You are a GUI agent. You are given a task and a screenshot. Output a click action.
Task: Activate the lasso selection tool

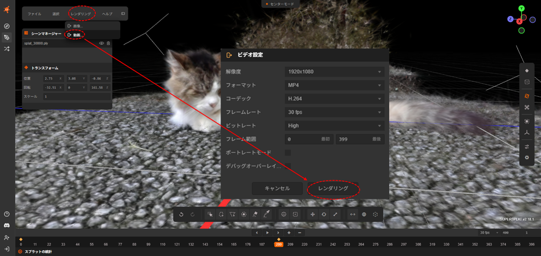(221, 215)
